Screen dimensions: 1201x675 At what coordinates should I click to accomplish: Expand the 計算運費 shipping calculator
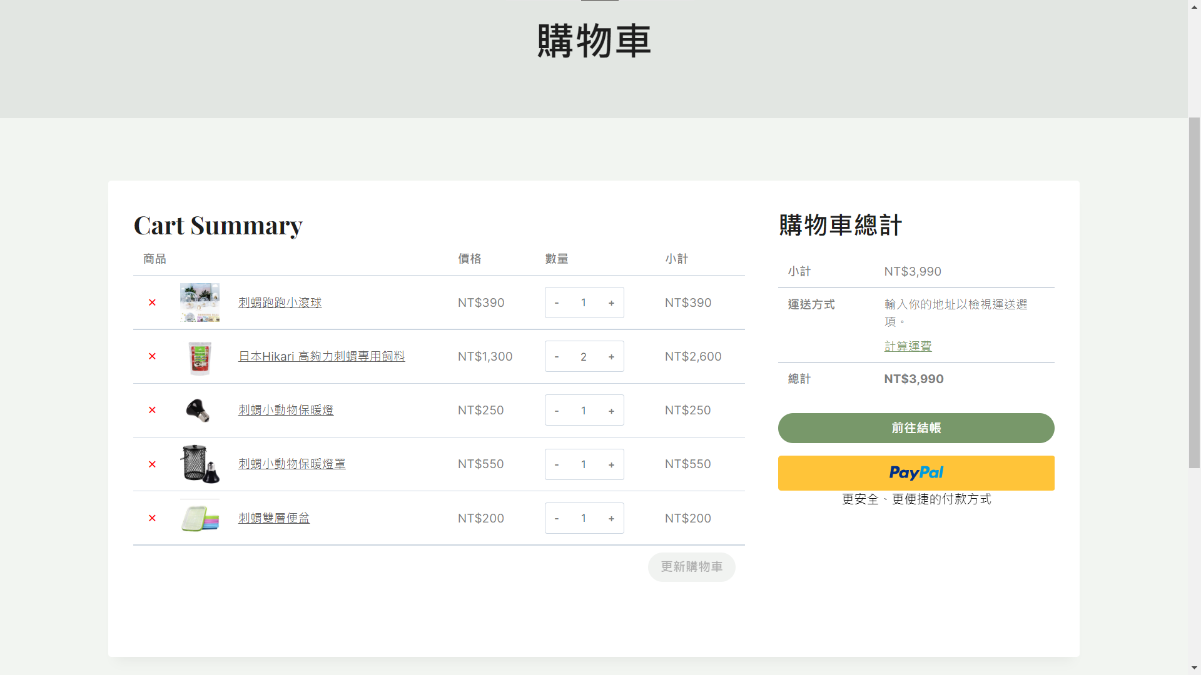click(x=908, y=346)
